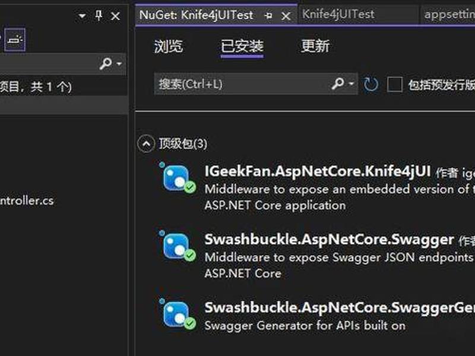Screen dimensions: 475x356
Task: Toggle the highlighted Solution Explorer toolbar button
Action: tap(15, 40)
